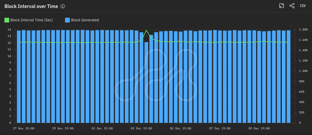This screenshot has width=312, height=135.
Task: Click the first blue bar on the left
Action: [19, 77]
